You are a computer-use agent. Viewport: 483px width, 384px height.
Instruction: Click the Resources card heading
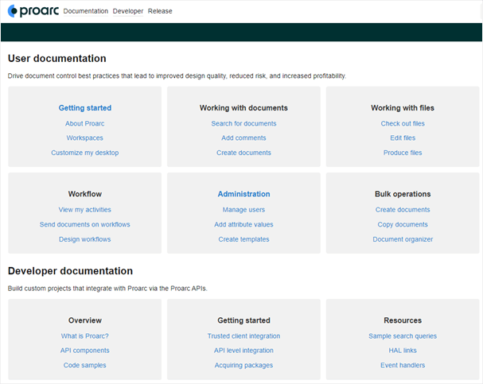coord(403,320)
